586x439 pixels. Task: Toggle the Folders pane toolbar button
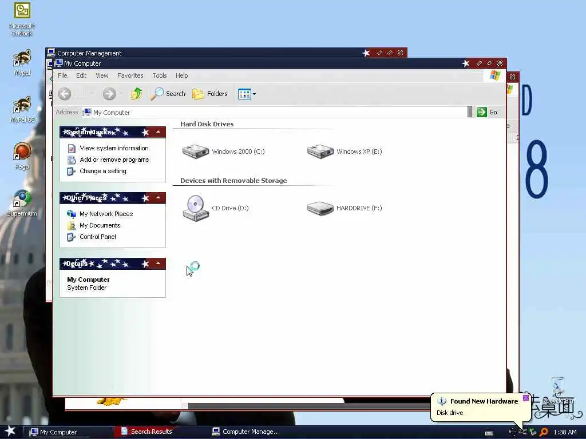click(x=209, y=94)
